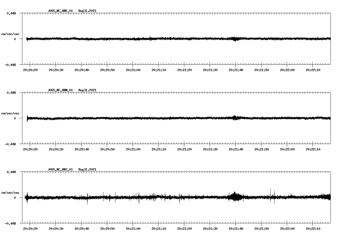349x238 pixels.
Task: Click the 0.448 axis value on HNZ plot
Action: (x=11, y=172)
